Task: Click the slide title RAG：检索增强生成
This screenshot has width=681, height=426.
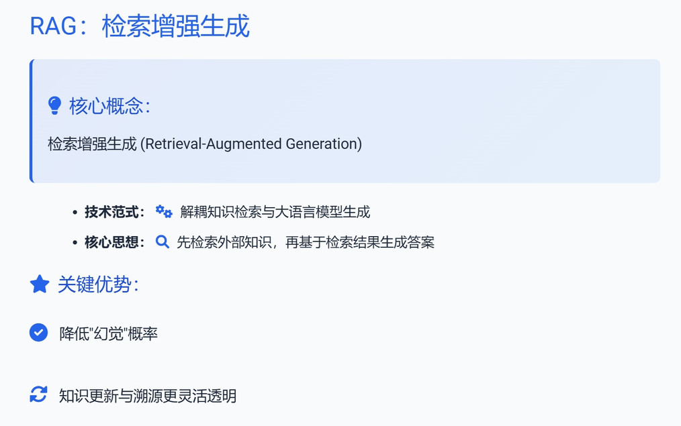Action: pyautogui.click(x=140, y=26)
